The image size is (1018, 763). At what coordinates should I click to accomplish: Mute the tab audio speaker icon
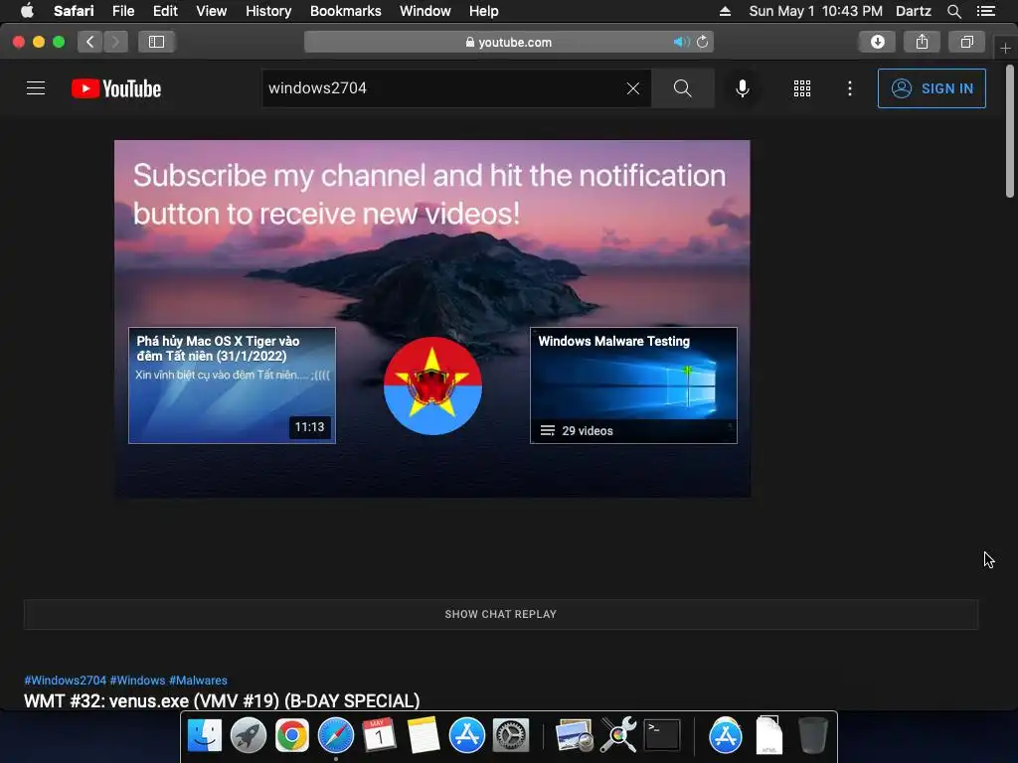680,42
